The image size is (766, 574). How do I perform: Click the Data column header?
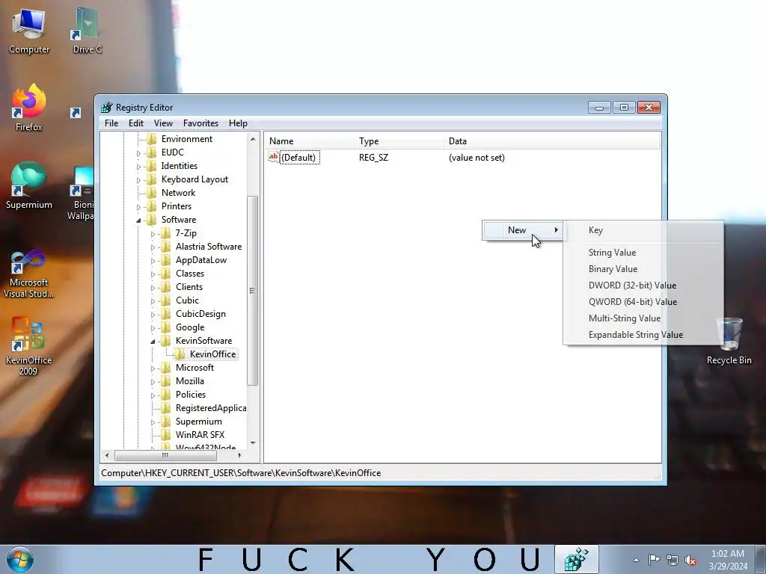pyautogui.click(x=552, y=141)
